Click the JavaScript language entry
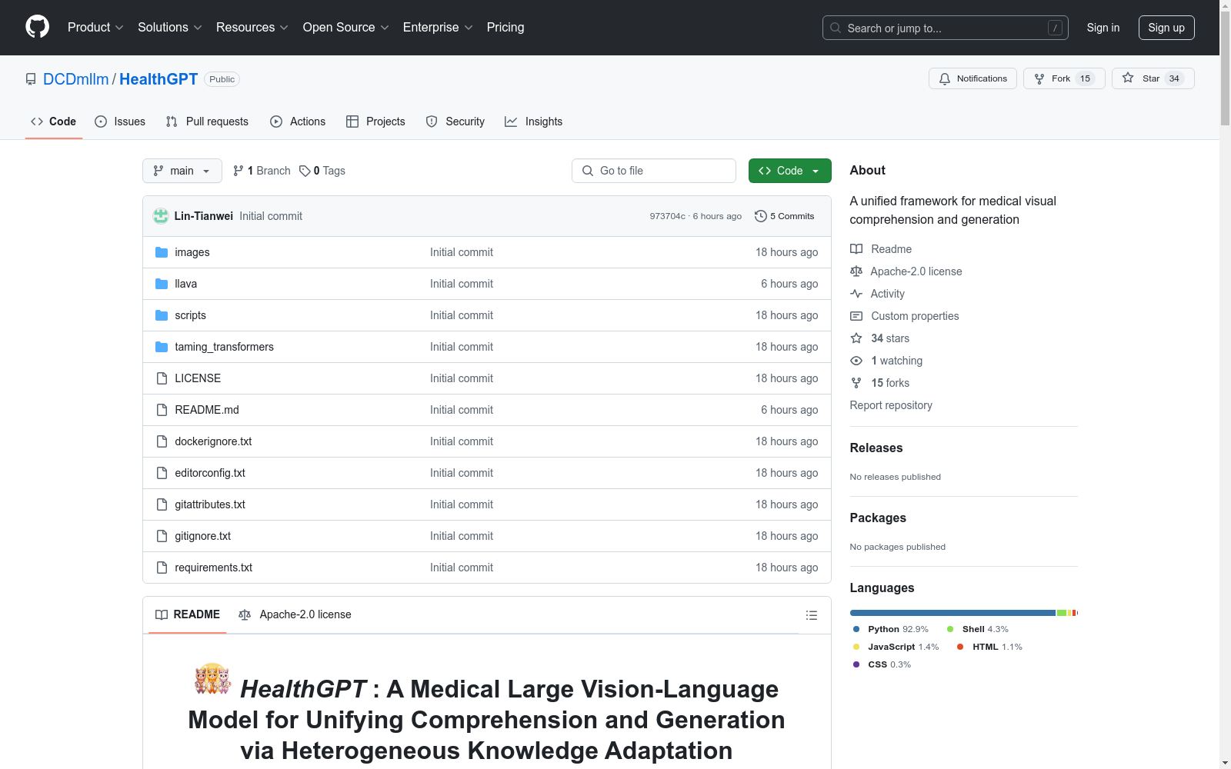The height and width of the screenshot is (769, 1231). pos(896,647)
